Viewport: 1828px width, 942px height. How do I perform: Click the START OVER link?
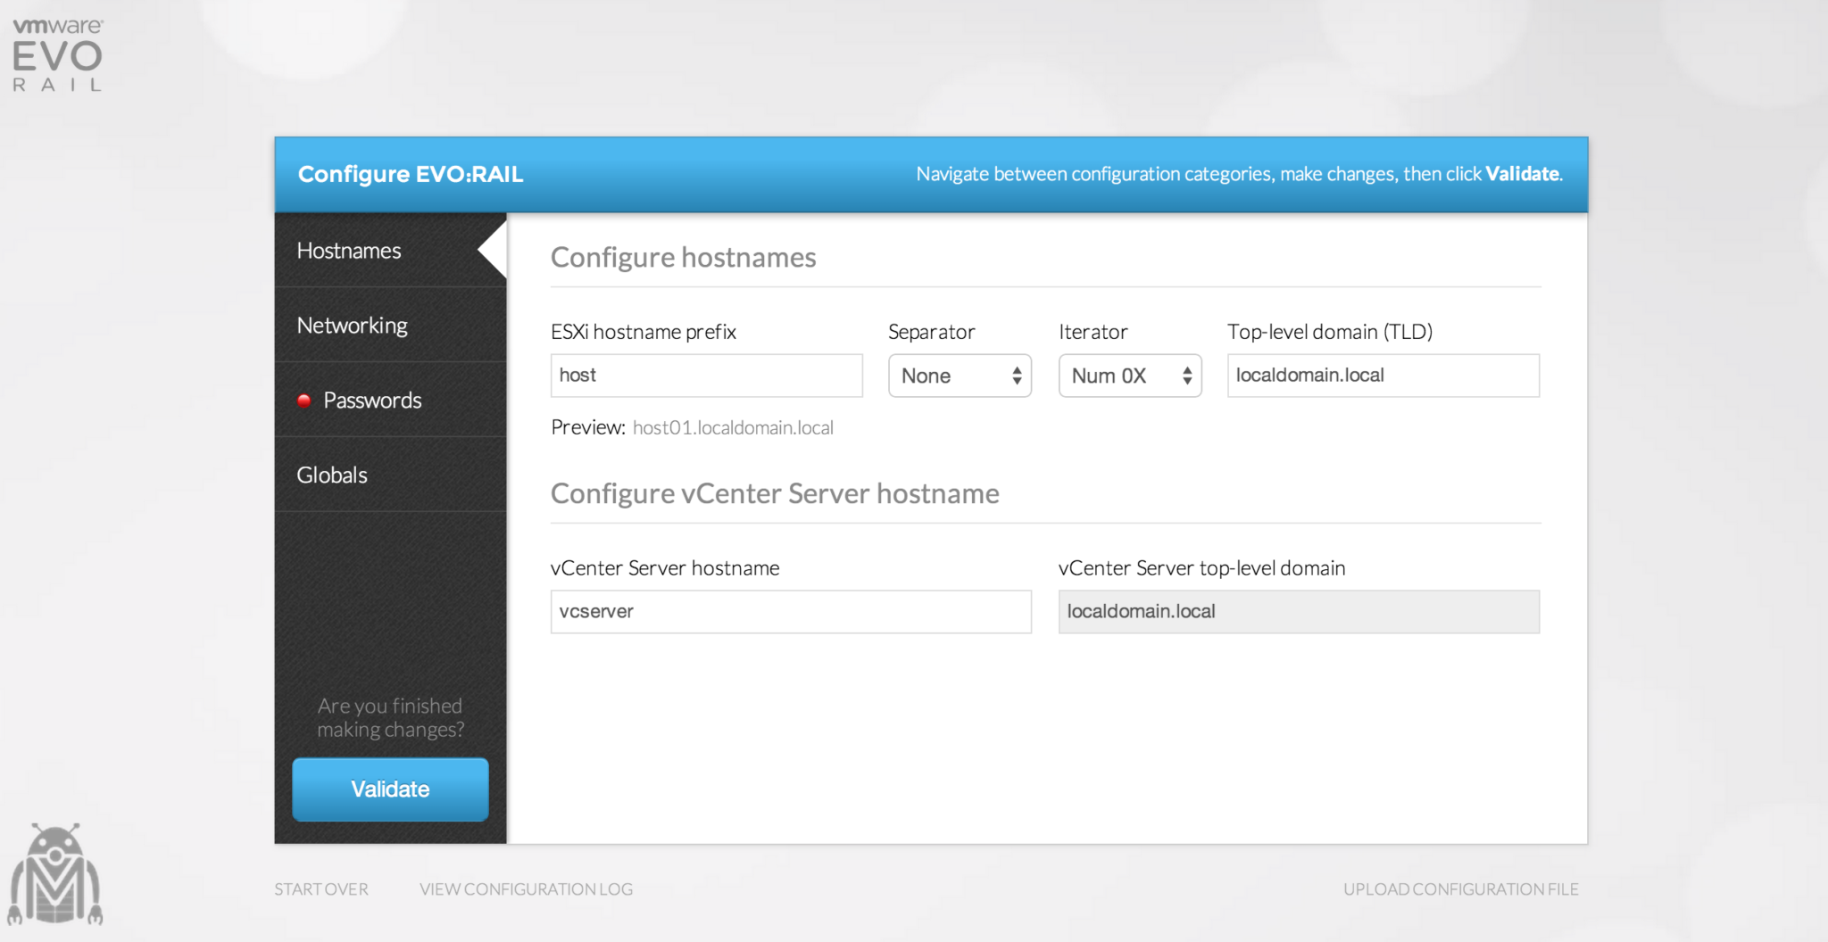coord(321,889)
